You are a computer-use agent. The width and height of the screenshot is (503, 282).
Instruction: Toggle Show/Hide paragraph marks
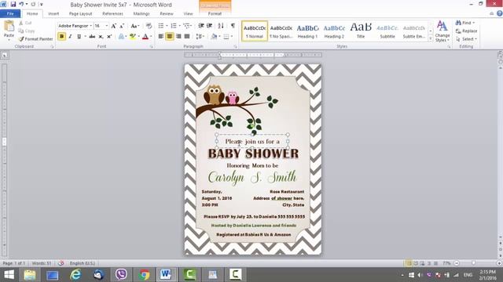tap(233, 26)
